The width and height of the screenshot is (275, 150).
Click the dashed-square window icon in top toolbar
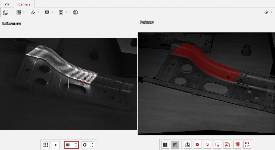coord(6,12)
